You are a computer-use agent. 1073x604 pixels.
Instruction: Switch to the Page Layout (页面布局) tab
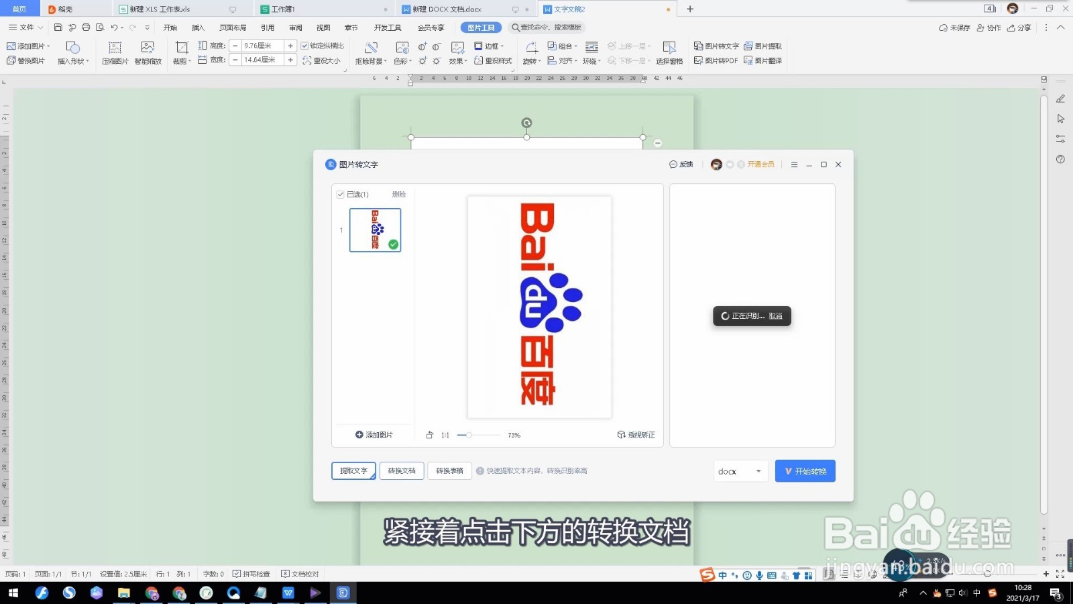pos(233,28)
